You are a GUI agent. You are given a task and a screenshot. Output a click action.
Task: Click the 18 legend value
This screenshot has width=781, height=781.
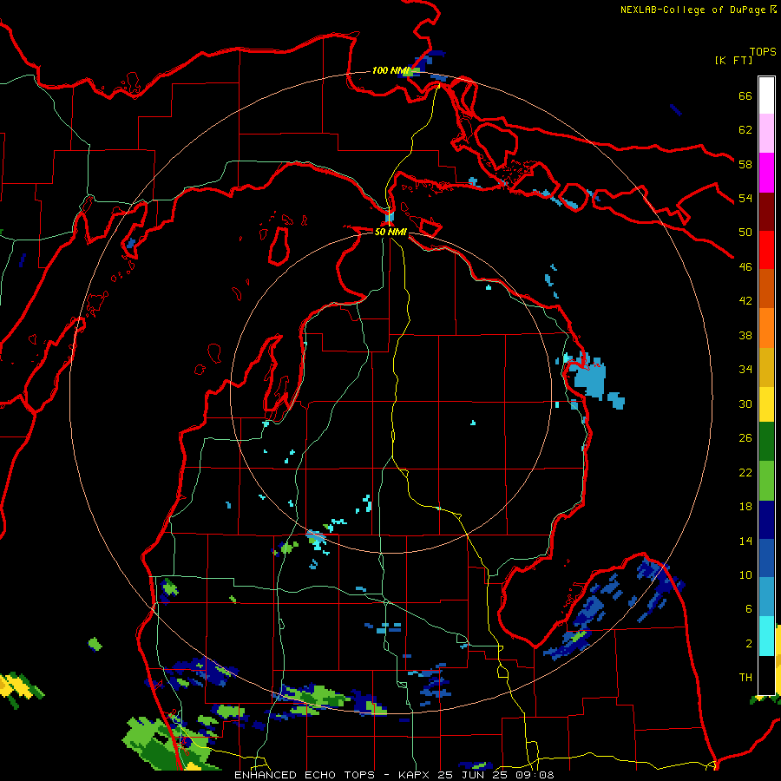[x=745, y=507]
